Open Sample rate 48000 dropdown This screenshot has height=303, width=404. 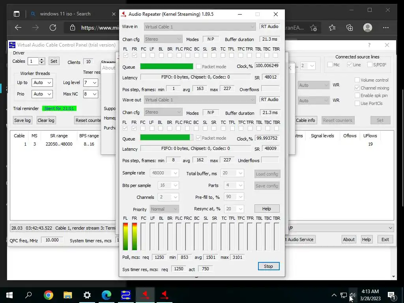pyautogui.click(x=165, y=173)
